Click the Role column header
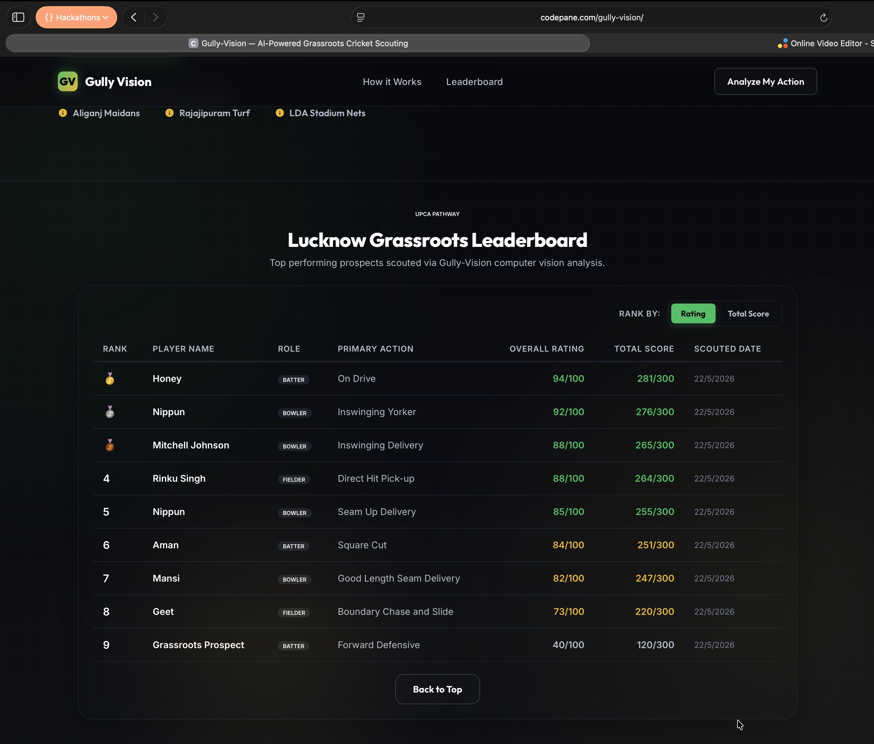The width and height of the screenshot is (874, 744). click(x=289, y=349)
